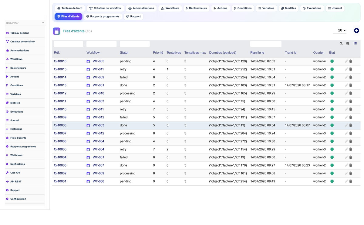Click the Planifié le filter input
Screen dimensions: 364x225
(x=266, y=44)
